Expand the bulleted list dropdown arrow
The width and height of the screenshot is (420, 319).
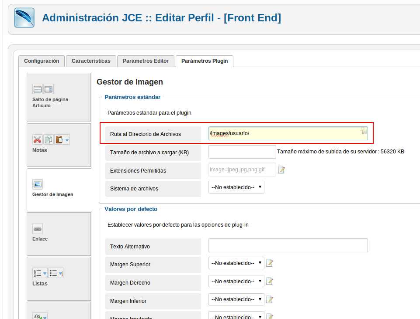(61, 273)
